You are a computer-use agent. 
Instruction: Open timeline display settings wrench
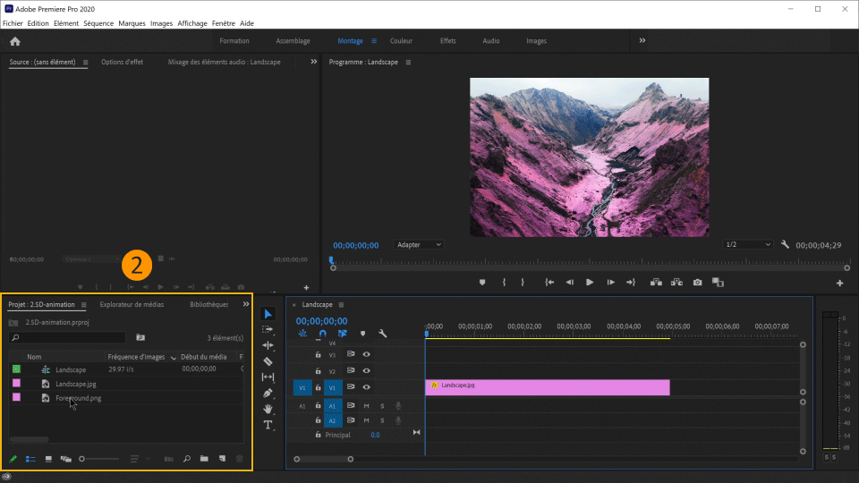[x=383, y=334]
